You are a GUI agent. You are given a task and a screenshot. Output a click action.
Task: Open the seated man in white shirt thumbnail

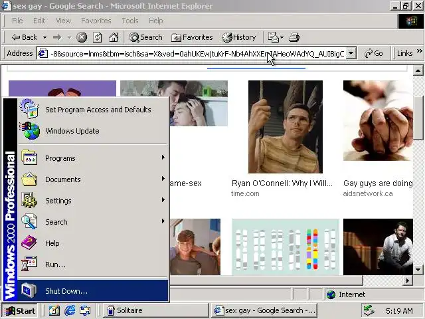(378, 247)
